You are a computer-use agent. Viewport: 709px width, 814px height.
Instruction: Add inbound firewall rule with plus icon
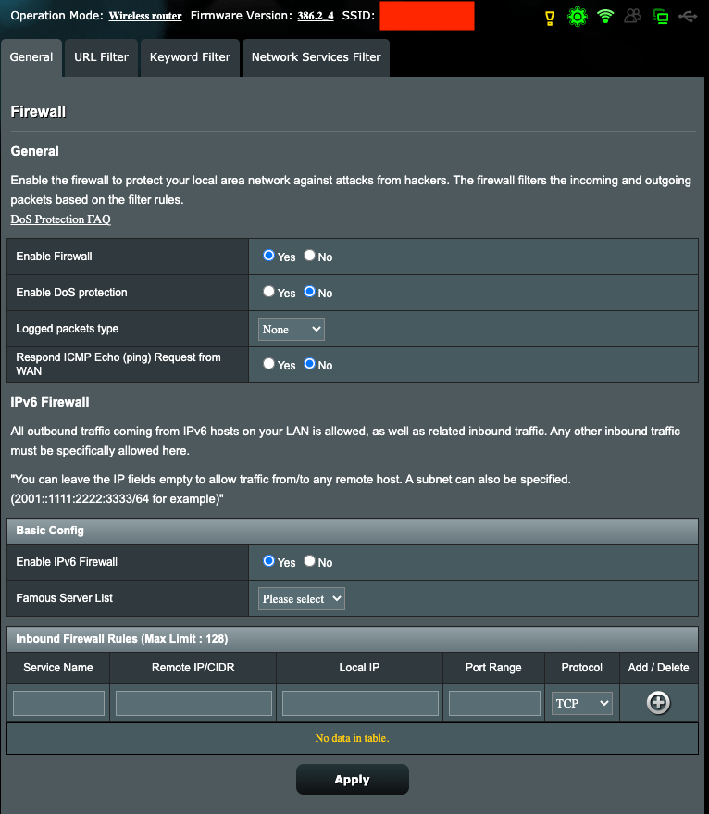pos(657,703)
